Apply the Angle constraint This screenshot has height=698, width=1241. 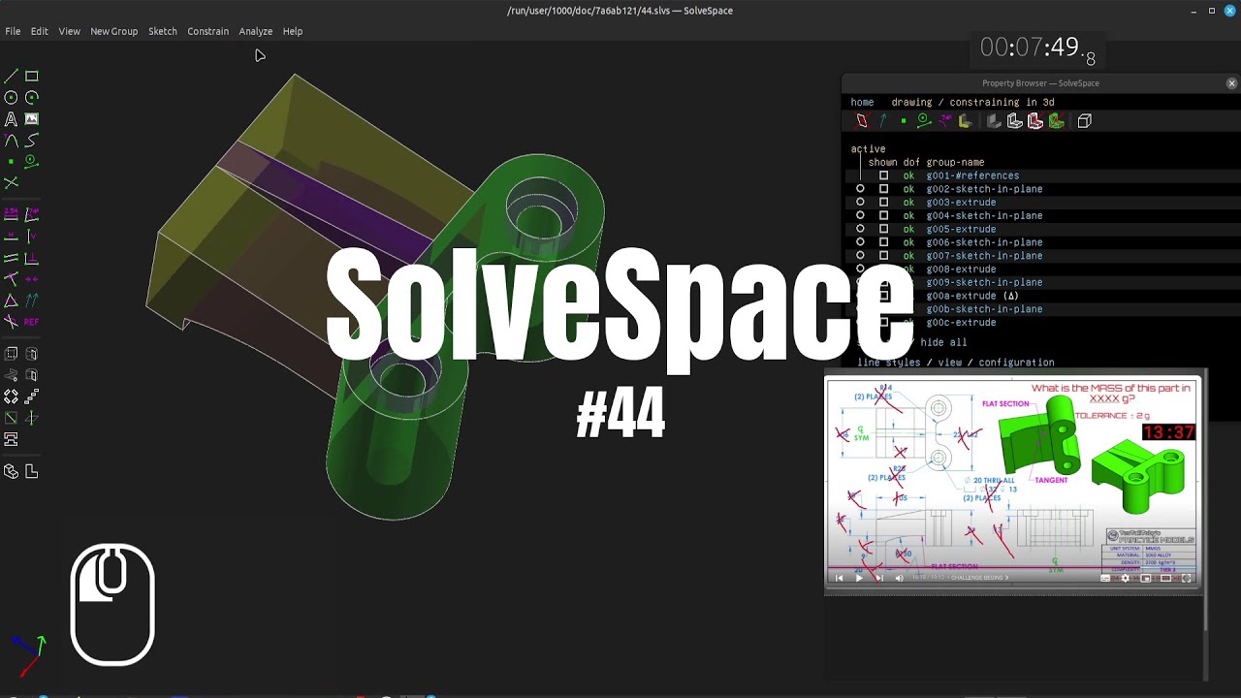[x=32, y=213]
